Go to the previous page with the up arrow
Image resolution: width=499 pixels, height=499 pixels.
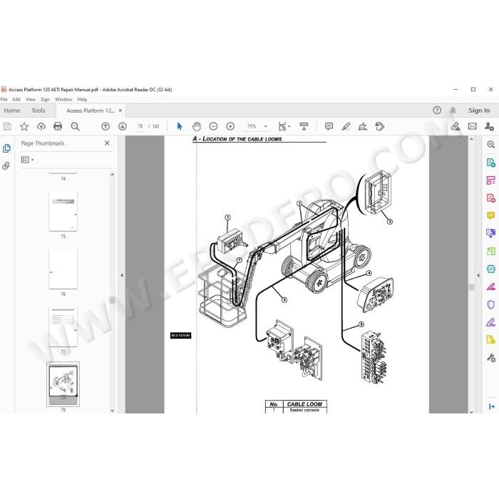pyautogui.click(x=106, y=126)
